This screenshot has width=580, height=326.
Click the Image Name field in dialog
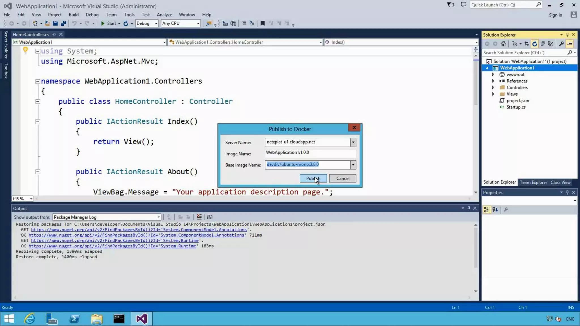tap(310, 153)
